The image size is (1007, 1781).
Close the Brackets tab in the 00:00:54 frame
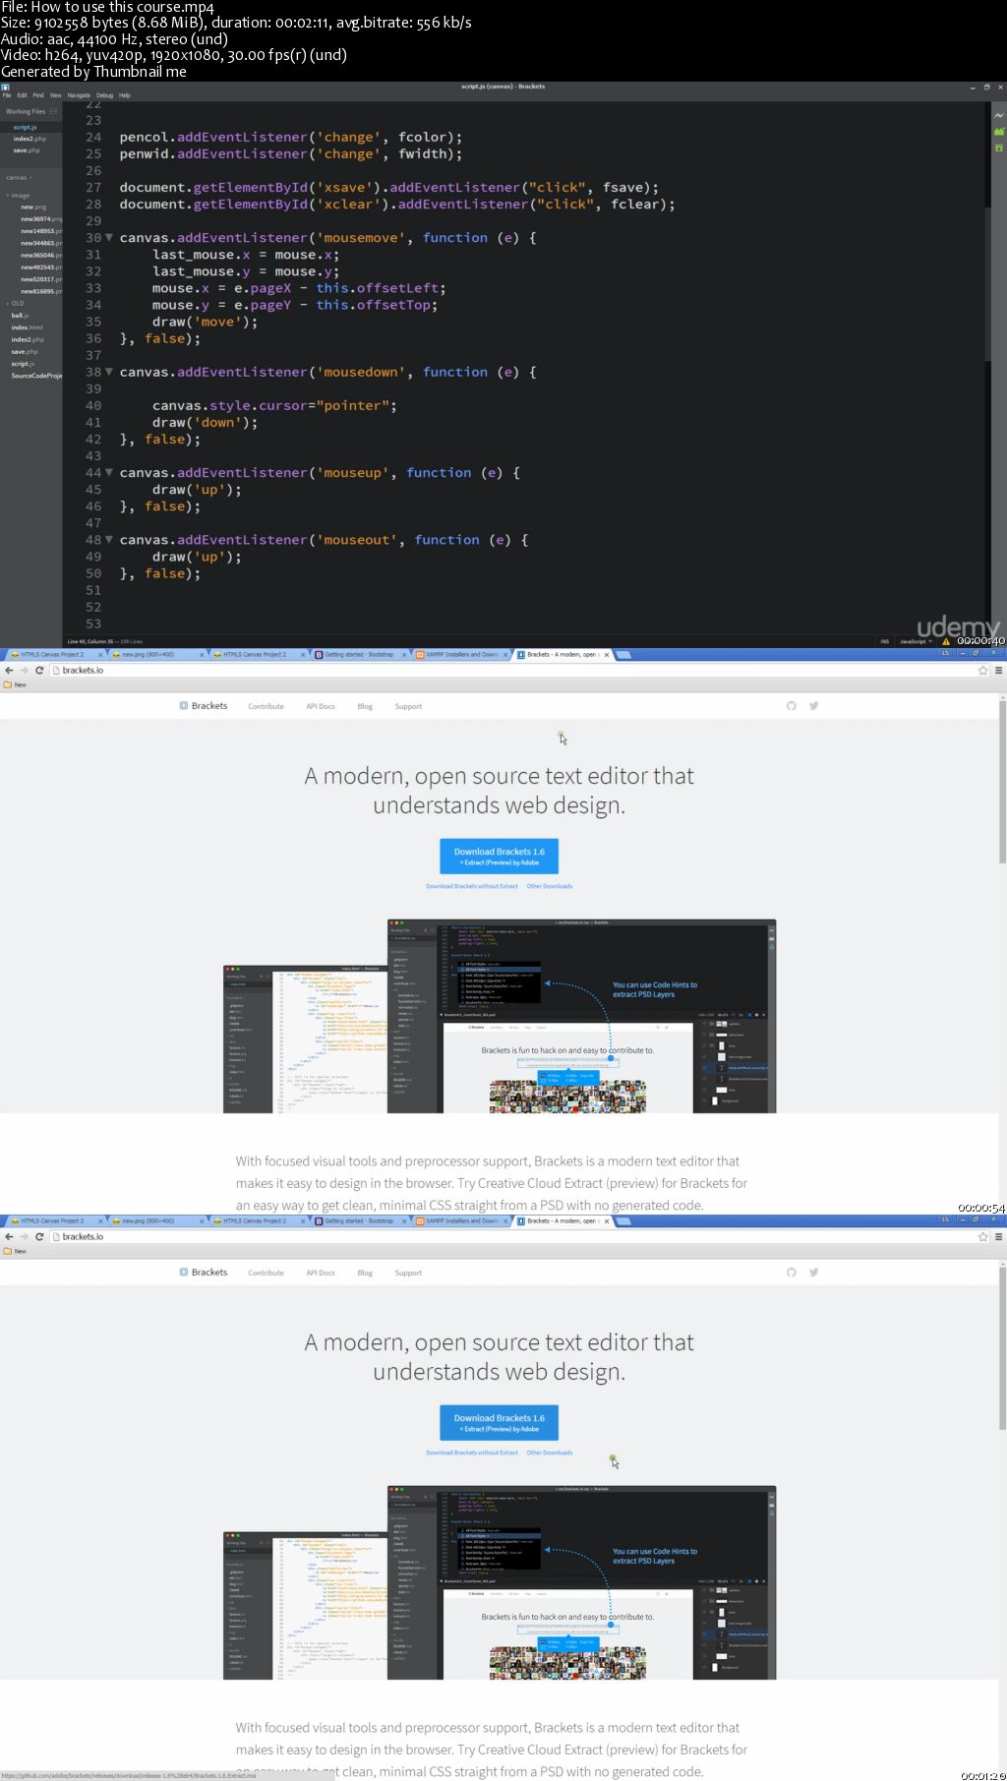(607, 654)
